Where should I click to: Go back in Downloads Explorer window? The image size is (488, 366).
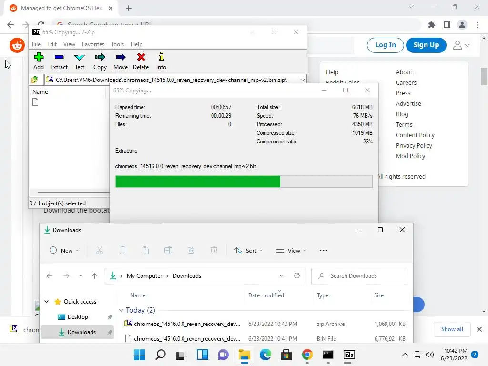pyautogui.click(x=50, y=276)
